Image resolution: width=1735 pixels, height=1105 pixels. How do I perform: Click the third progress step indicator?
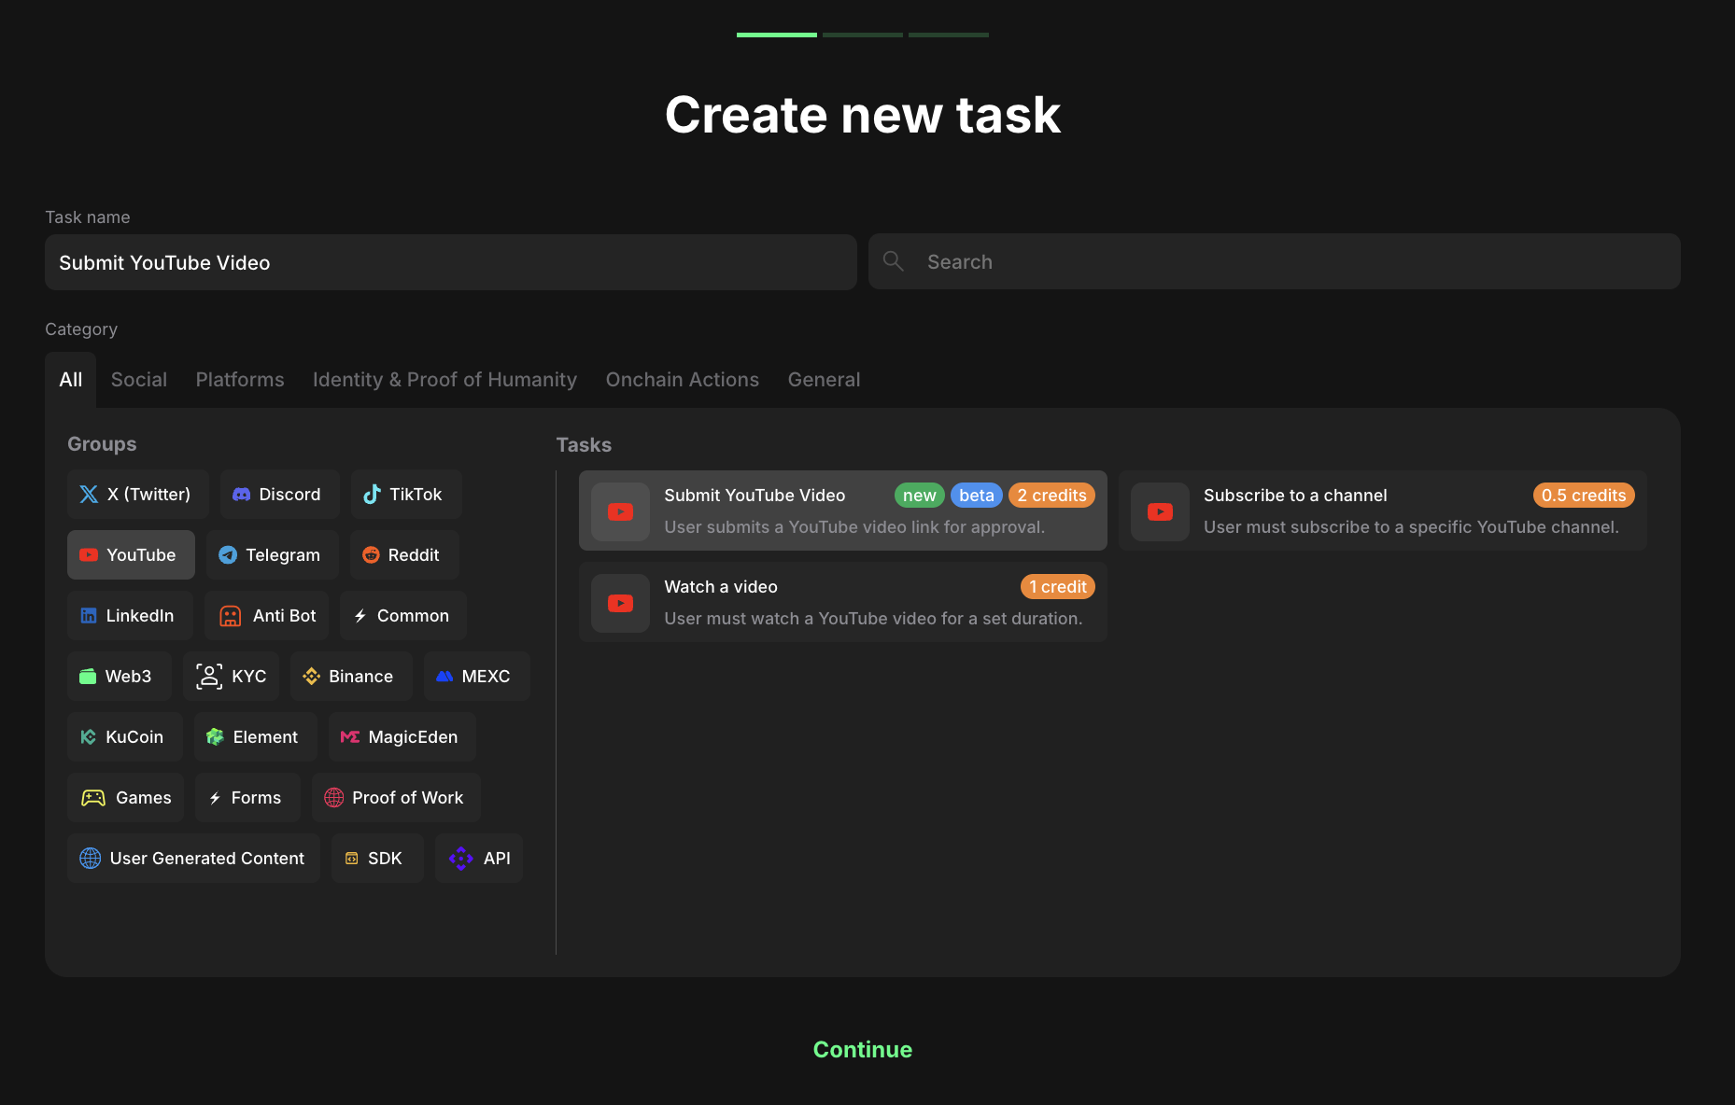[949, 35]
